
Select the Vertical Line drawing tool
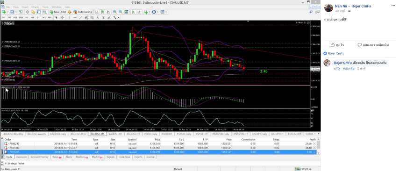click(x=69, y=18)
